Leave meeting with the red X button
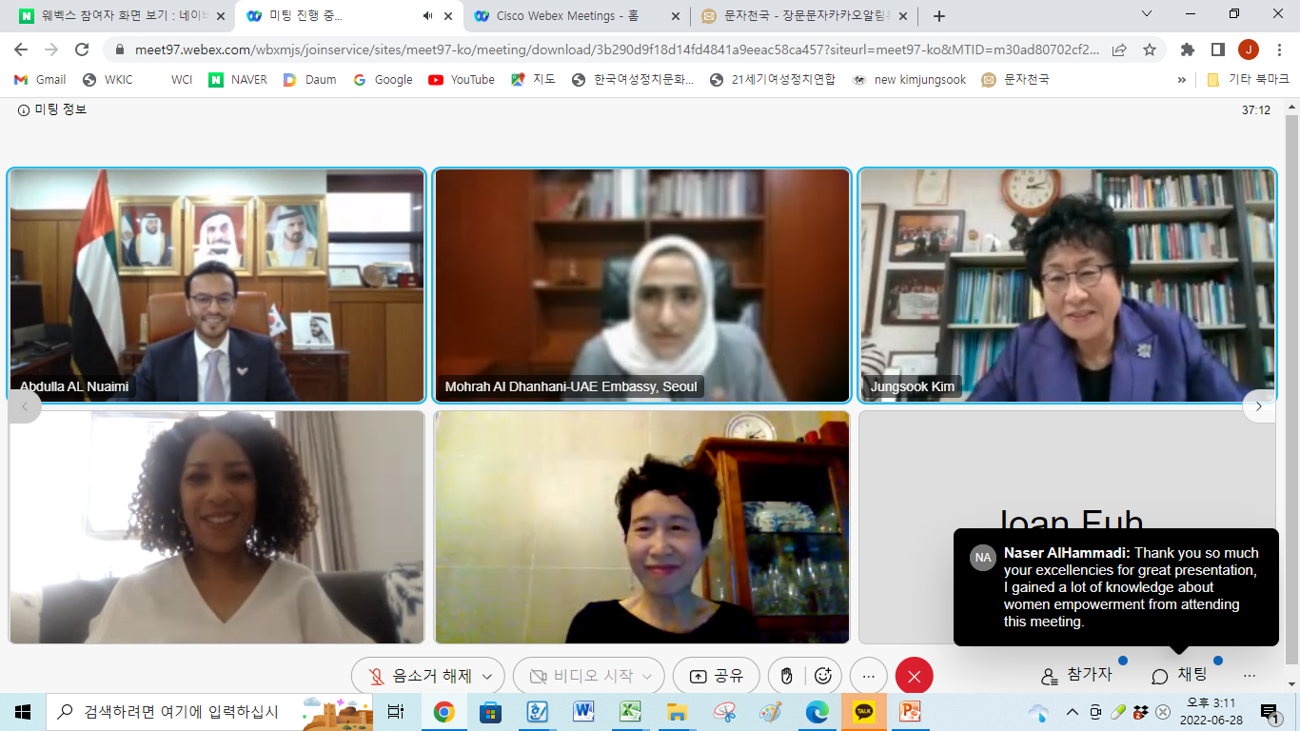Viewport: 1300px width, 731px height. pyautogui.click(x=914, y=676)
